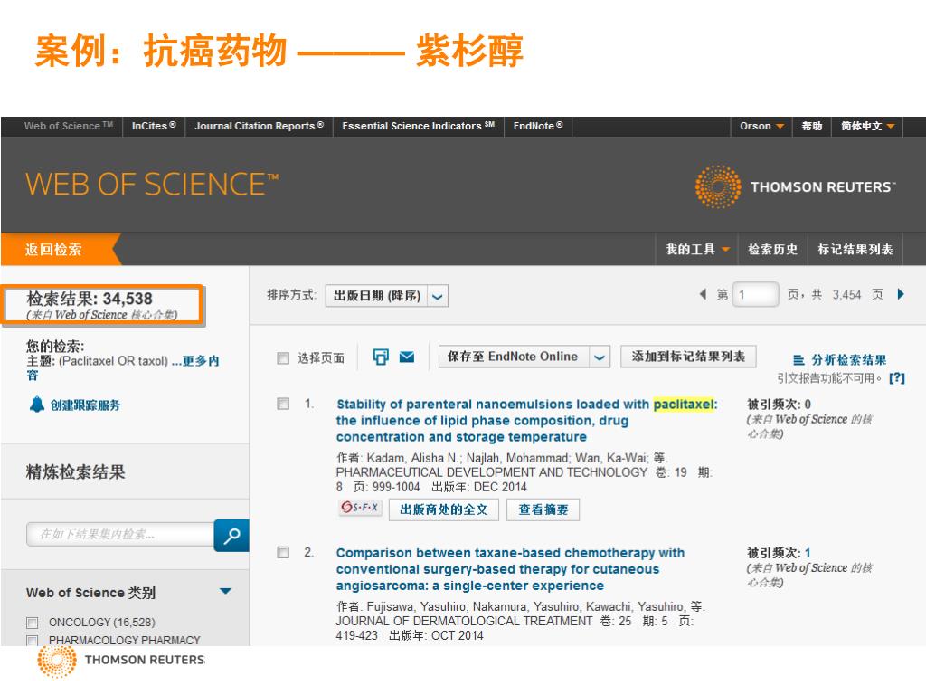Open the Stability of parenteral nanoemulsions article
This screenshot has height=695, width=926.
click(526, 420)
